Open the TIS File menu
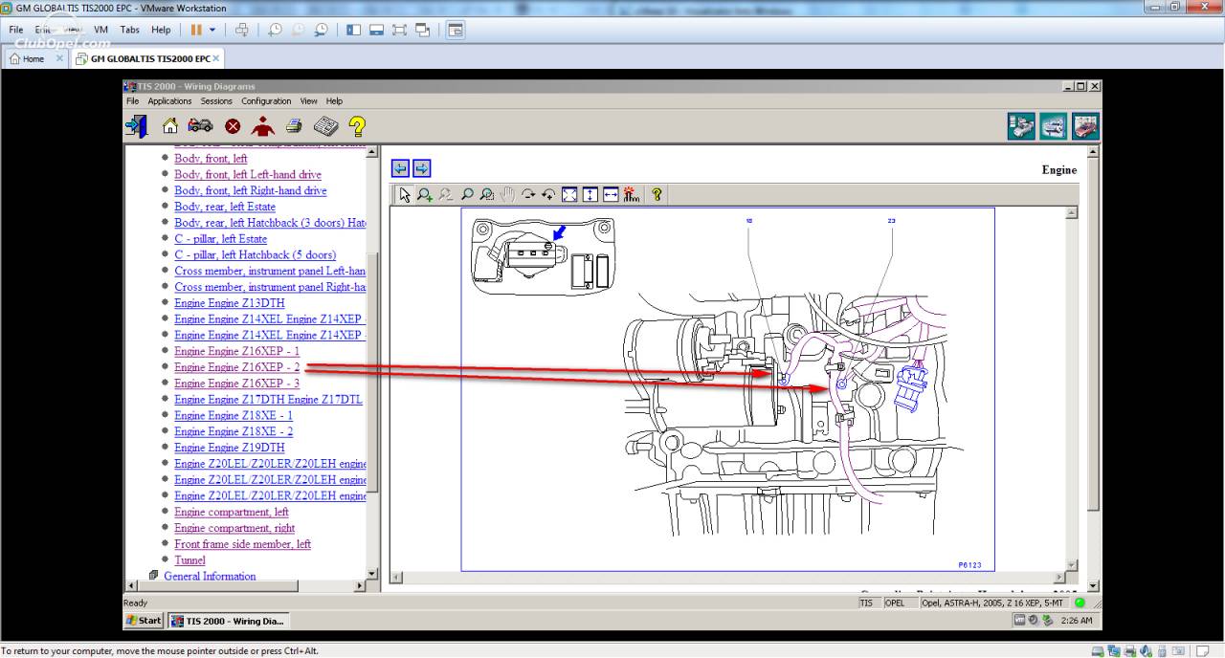The height and width of the screenshot is (658, 1225). pyautogui.click(x=132, y=101)
